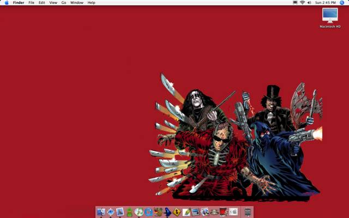This screenshot has height=218, width=349.
Task: Click the Macintosh HD label
Action: pos(330,27)
